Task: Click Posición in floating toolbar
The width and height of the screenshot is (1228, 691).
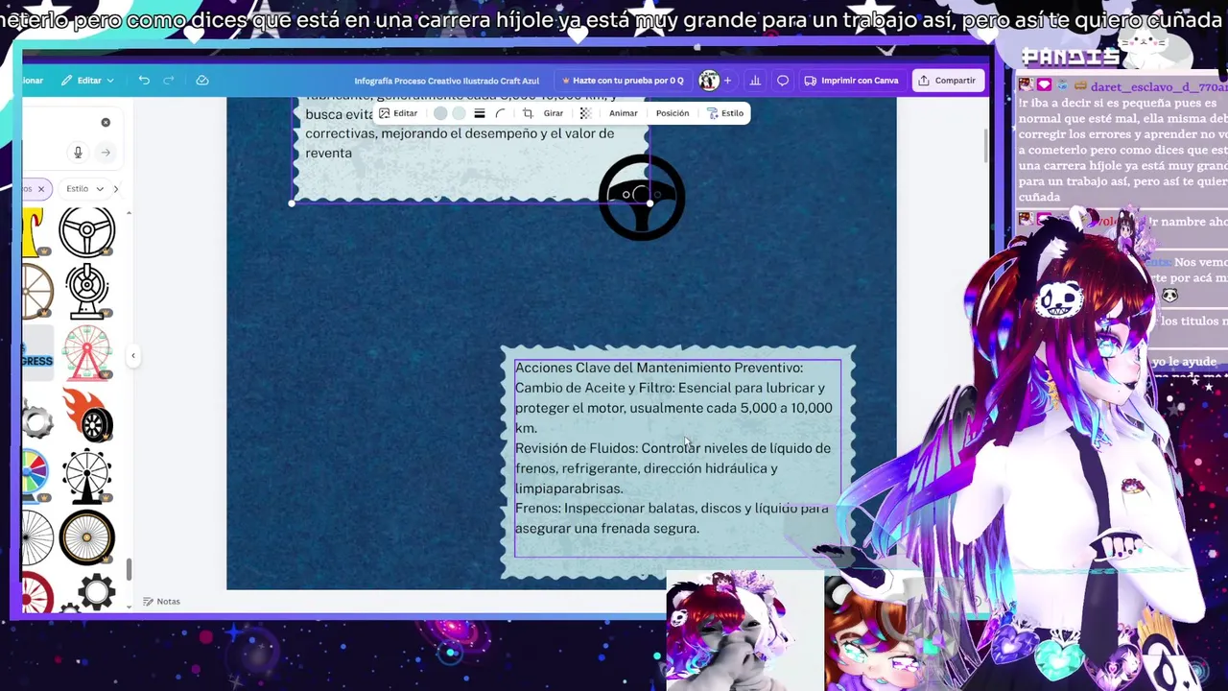Action: coord(673,113)
